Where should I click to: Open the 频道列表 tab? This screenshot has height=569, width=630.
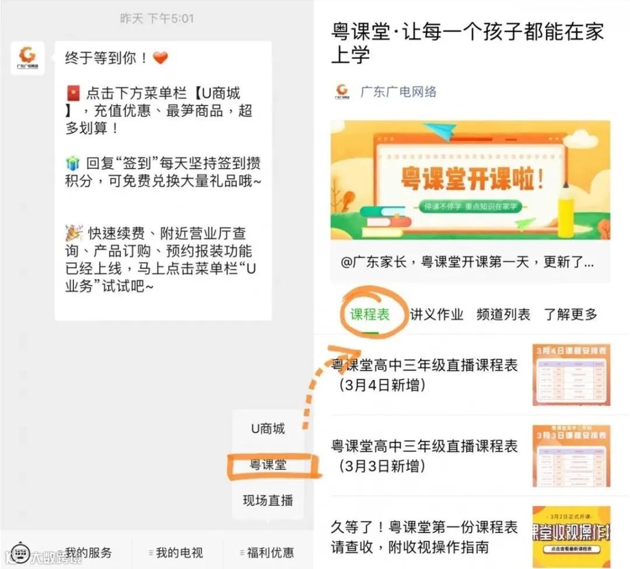[x=503, y=314]
